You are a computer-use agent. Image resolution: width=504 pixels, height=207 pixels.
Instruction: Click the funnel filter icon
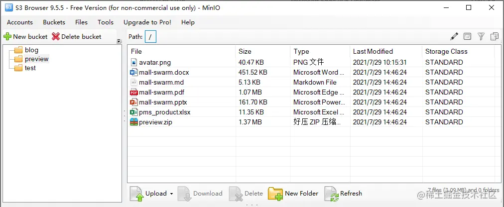481,37
